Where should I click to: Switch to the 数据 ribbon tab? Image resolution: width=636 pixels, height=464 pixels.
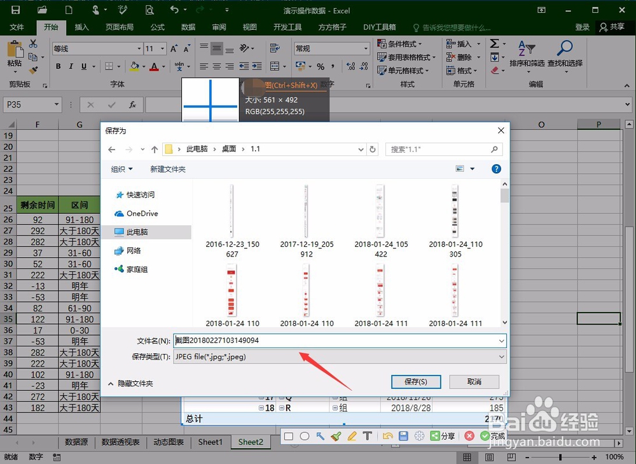pos(188,27)
